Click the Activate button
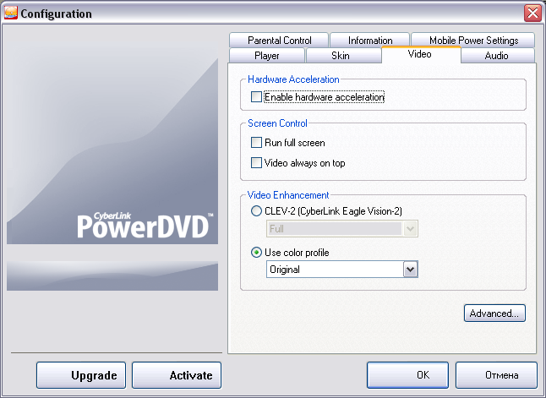Screen dimensions: 546x398 (177, 375)
